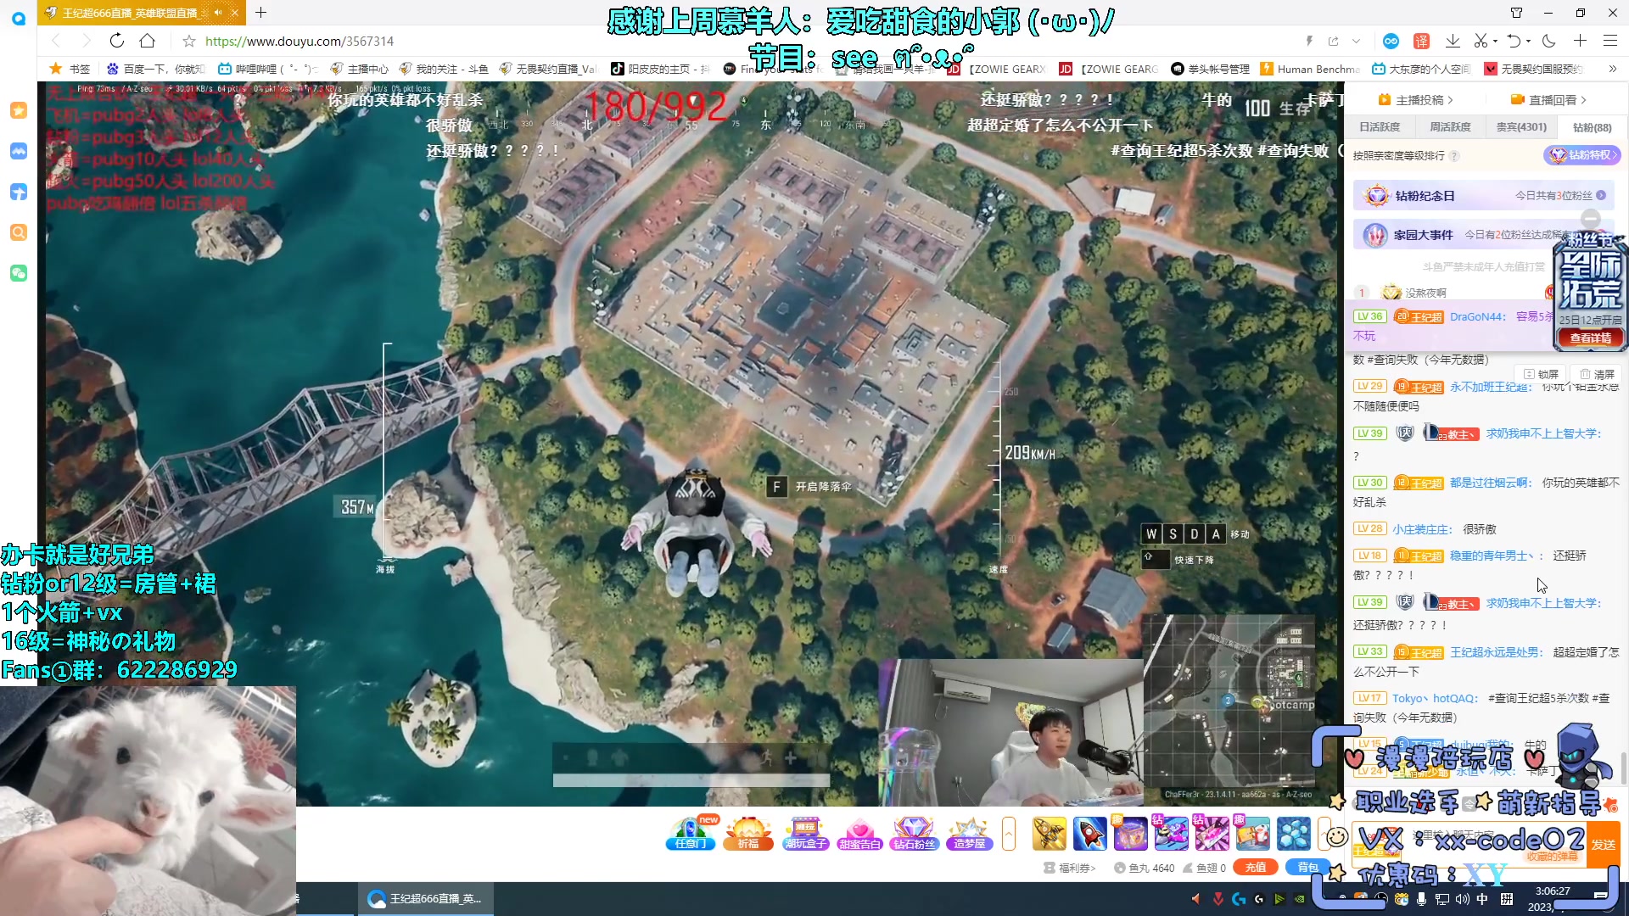1629x916 pixels.
Task: Click the scissors screenshot tool
Action: point(1481,41)
